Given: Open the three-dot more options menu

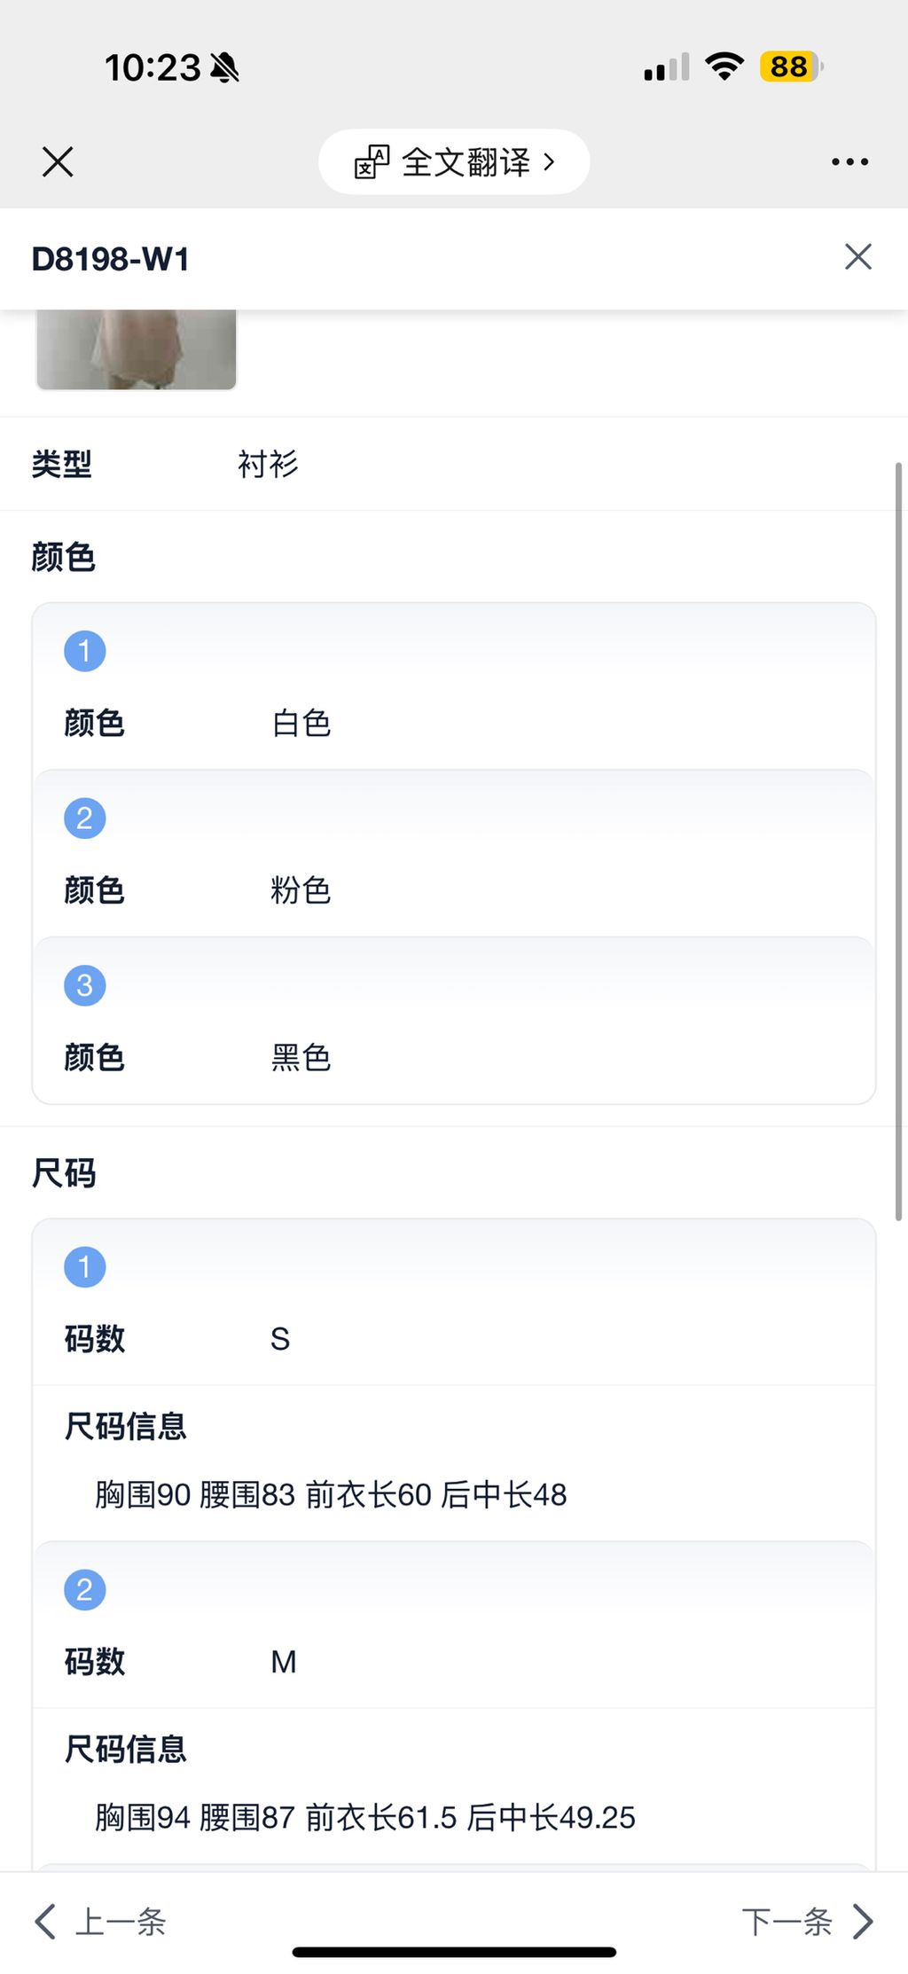Looking at the screenshot, I should pos(849,161).
